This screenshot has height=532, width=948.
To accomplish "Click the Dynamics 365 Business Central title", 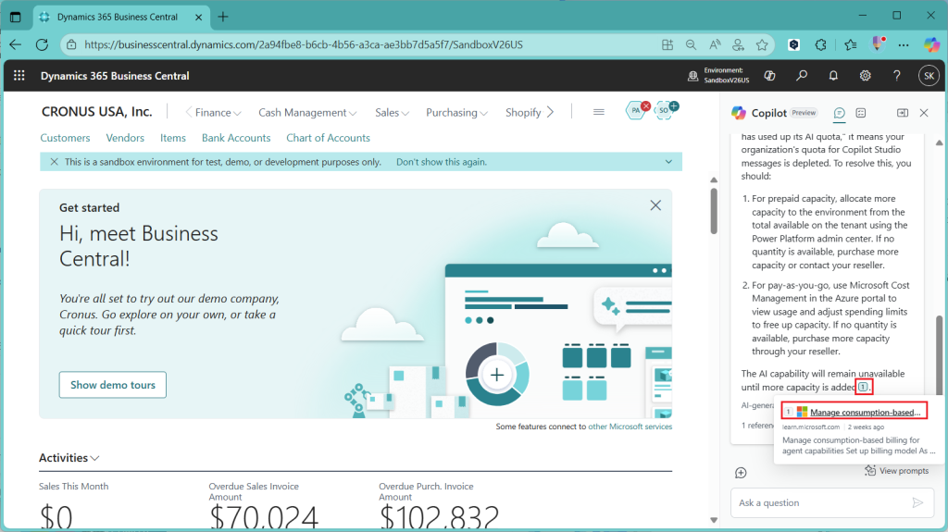I will pos(115,76).
